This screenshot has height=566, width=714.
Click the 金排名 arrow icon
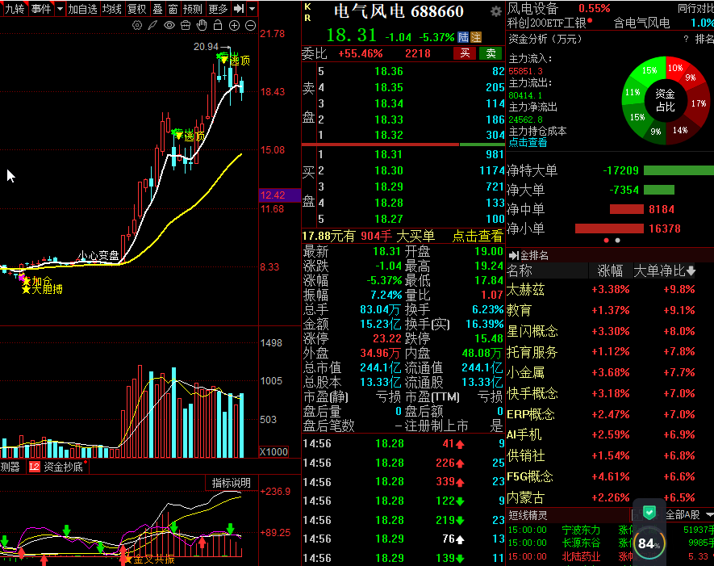tap(514, 255)
